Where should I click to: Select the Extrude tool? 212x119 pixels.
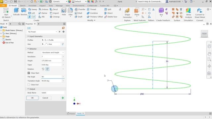pyautogui.click(x=16, y=12)
